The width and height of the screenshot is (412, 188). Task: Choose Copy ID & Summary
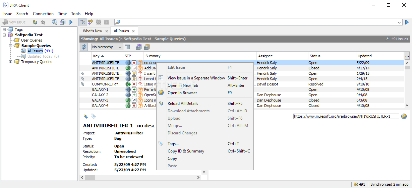pyautogui.click(x=205, y=151)
